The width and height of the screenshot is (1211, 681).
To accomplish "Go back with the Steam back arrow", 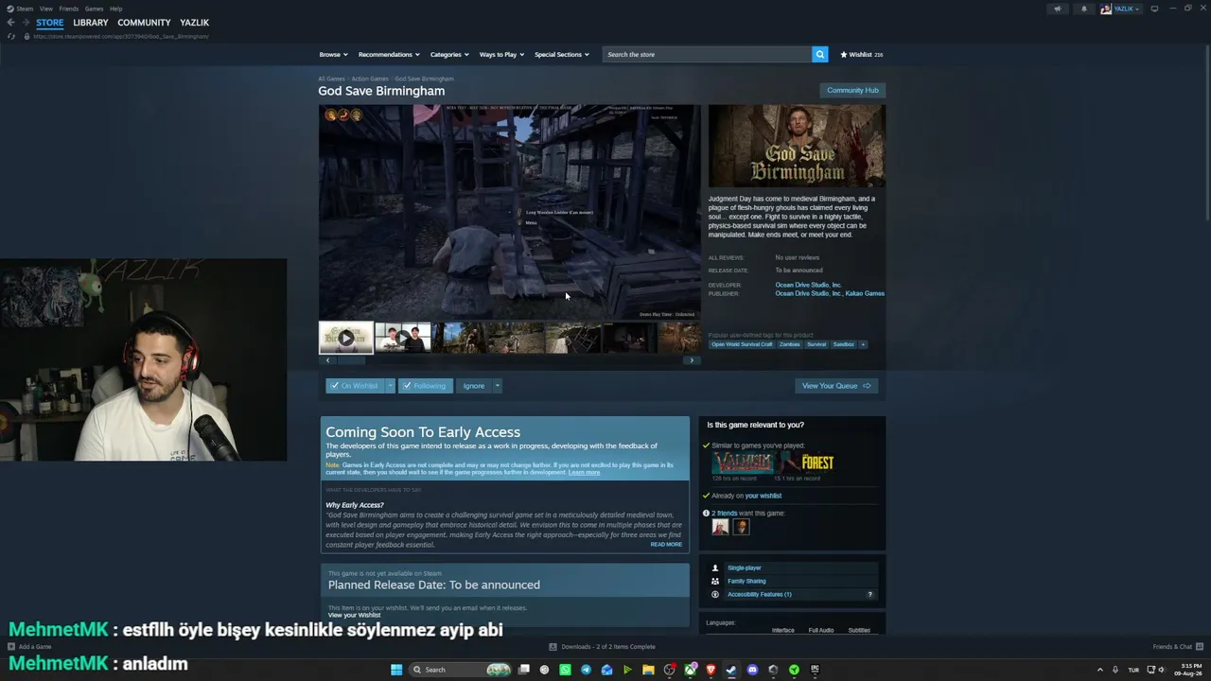I will pyautogui.click(x=10, y=23).
